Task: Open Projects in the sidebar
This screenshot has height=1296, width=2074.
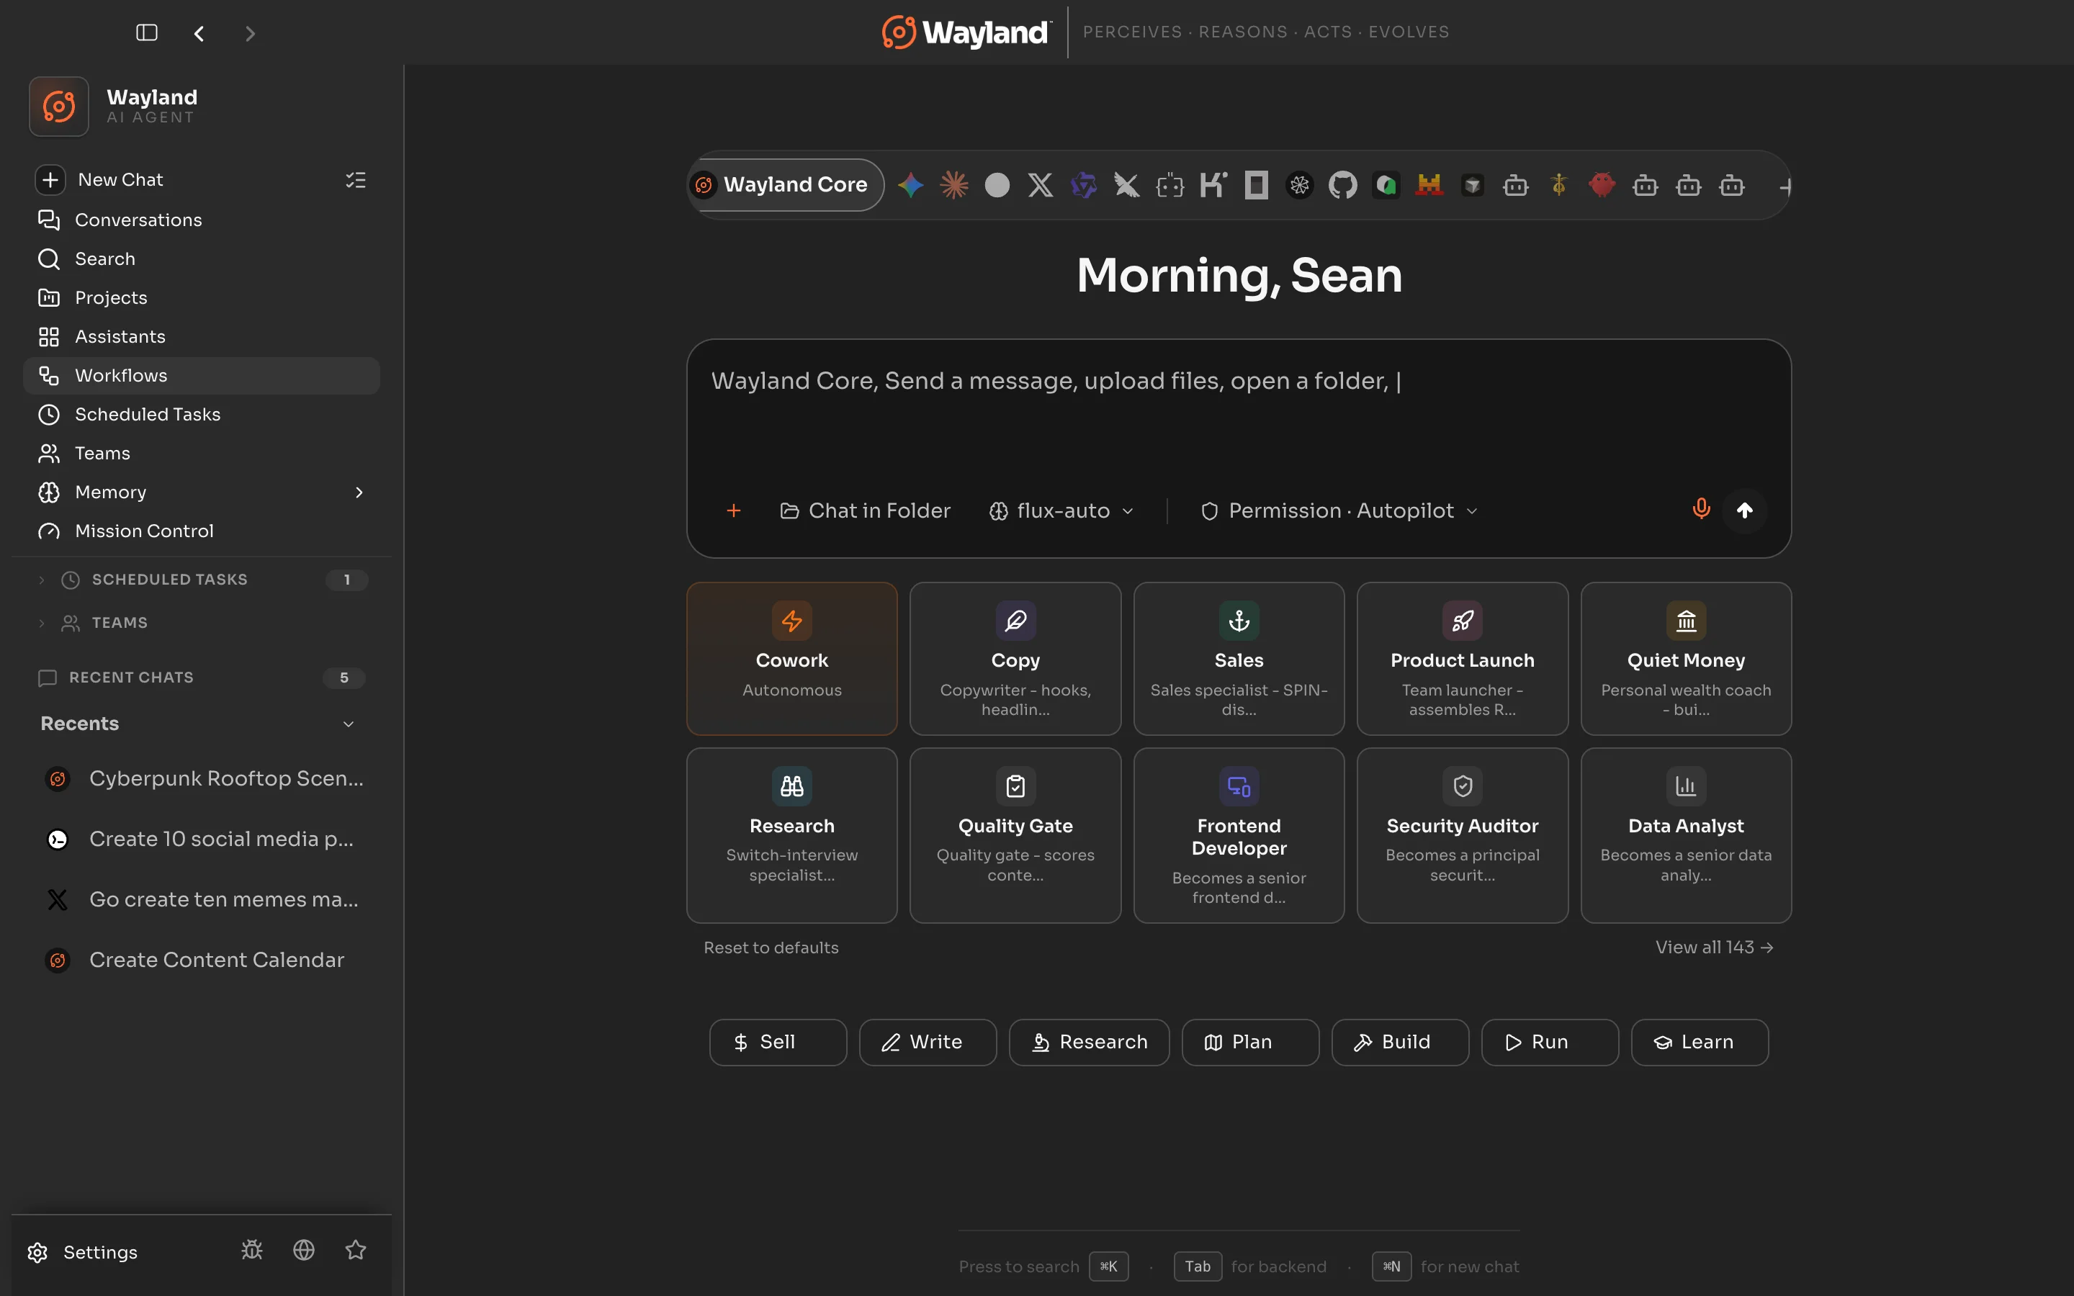Action: [x=202, y=297]
